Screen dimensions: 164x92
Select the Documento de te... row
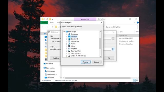(x=126, y=44)
